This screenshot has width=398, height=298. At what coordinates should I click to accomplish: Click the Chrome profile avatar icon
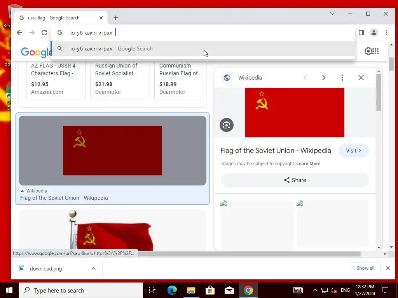point(374,33)
